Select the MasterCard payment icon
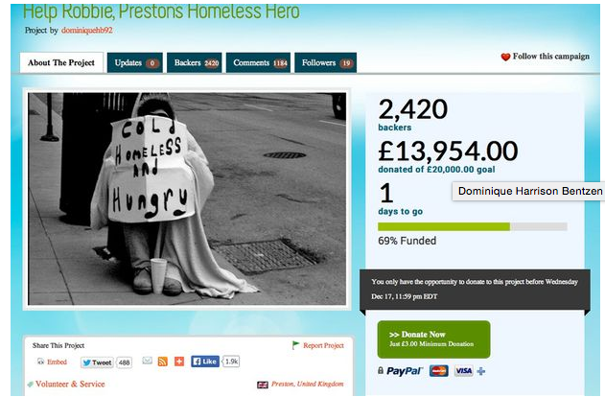This screenshot has height=397, width=605. tap(439, 371)
